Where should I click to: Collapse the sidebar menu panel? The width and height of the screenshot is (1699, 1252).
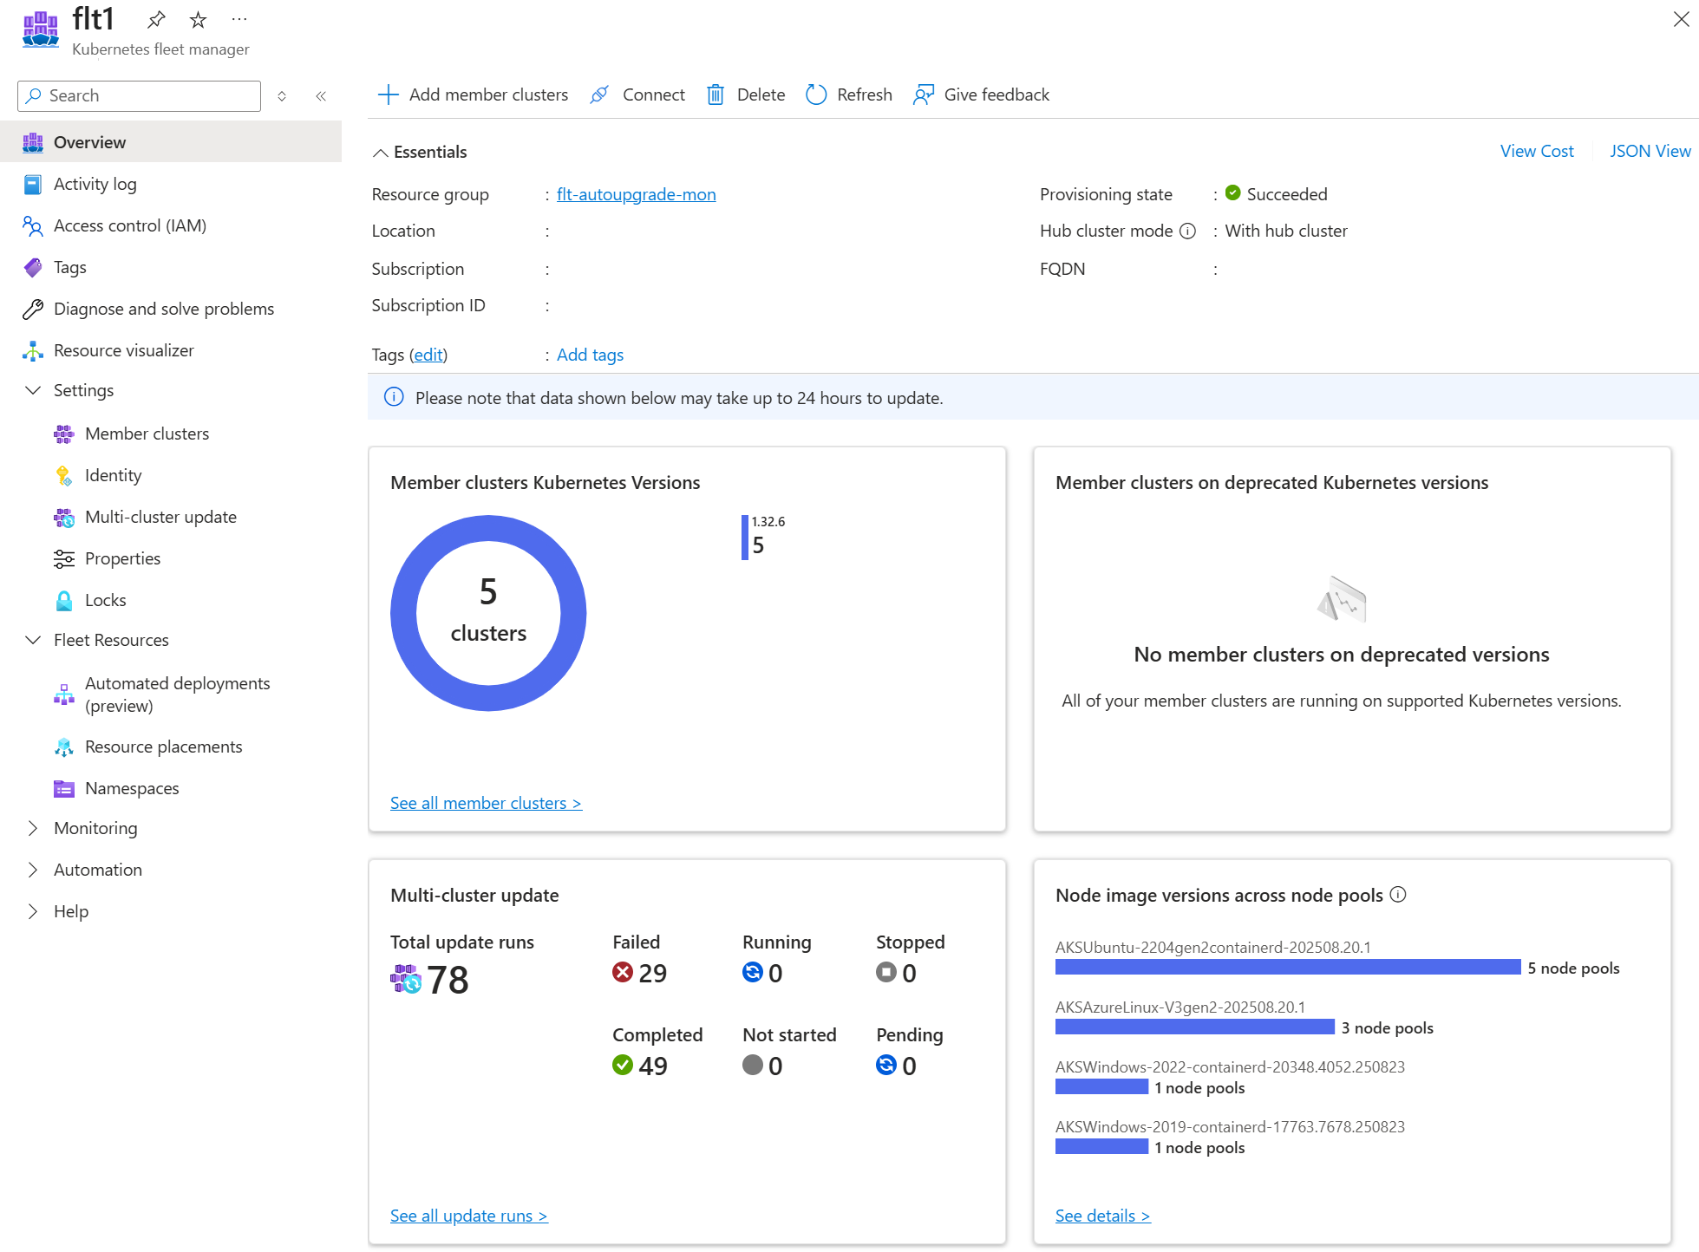321,96
